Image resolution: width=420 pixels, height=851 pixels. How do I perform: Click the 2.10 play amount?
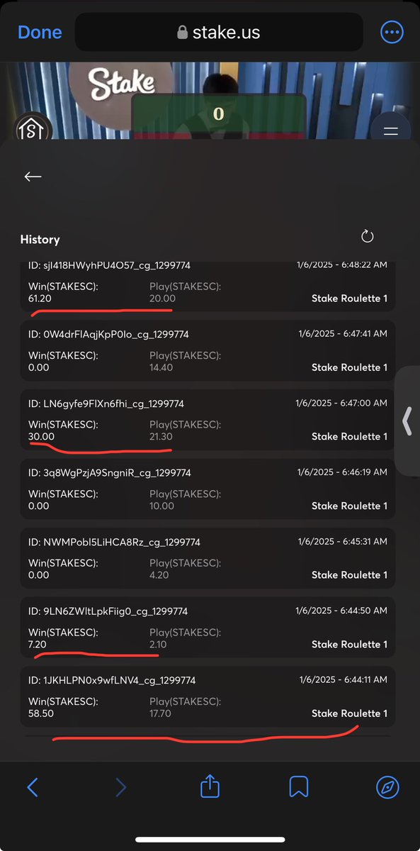(158, 644)
